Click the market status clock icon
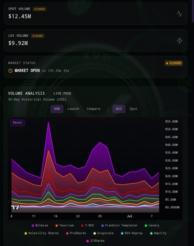The height and width of the screenshot is (246, 194). 10,71
